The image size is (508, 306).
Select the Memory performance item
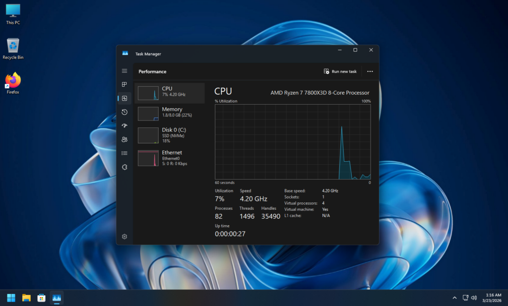[170, 114]
